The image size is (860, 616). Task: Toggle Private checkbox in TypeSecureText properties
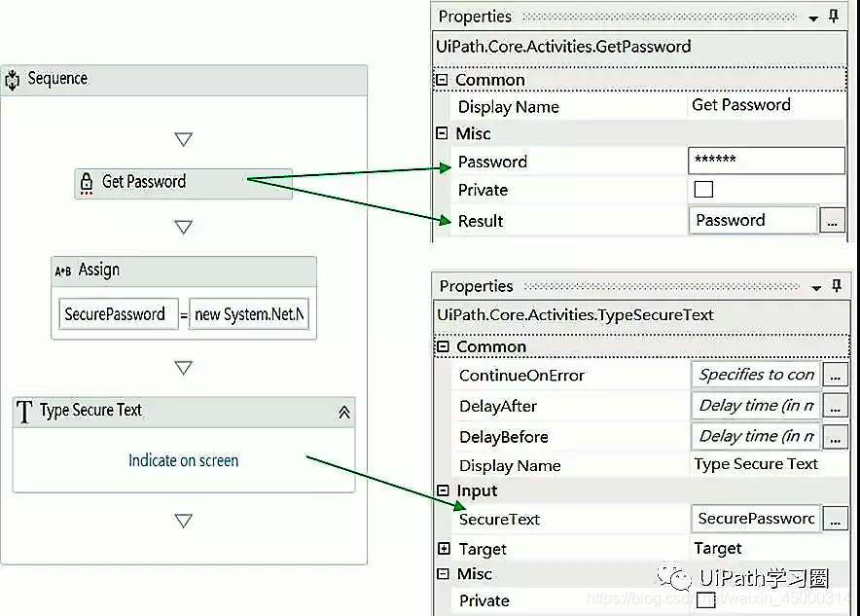pos(706,600)
